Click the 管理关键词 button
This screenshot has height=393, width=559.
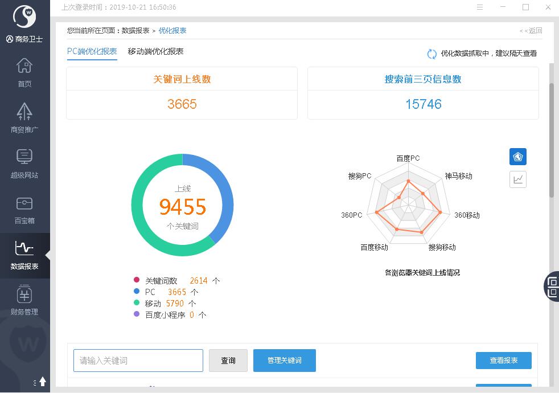pos(284,361)
